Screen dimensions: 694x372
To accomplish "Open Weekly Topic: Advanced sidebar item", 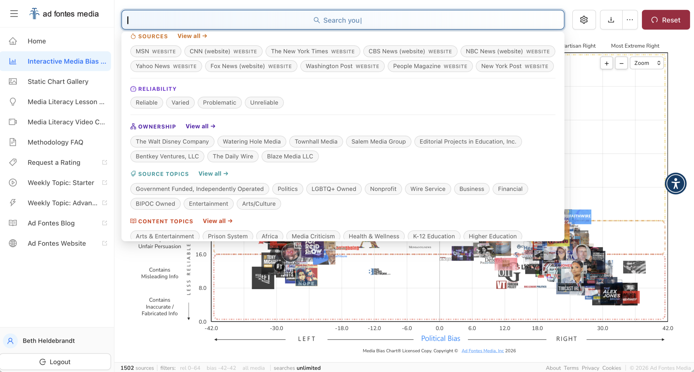I will 56,203.
